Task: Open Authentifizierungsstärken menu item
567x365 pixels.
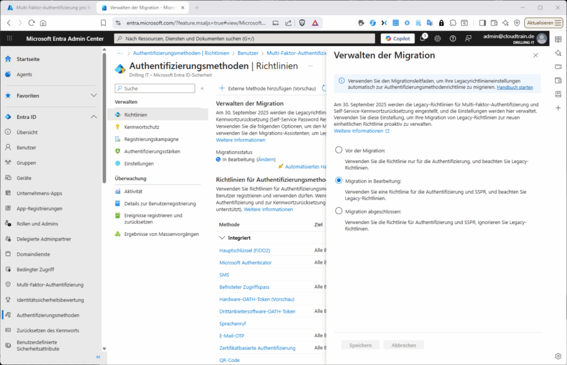Action: (x=152, y=152)
